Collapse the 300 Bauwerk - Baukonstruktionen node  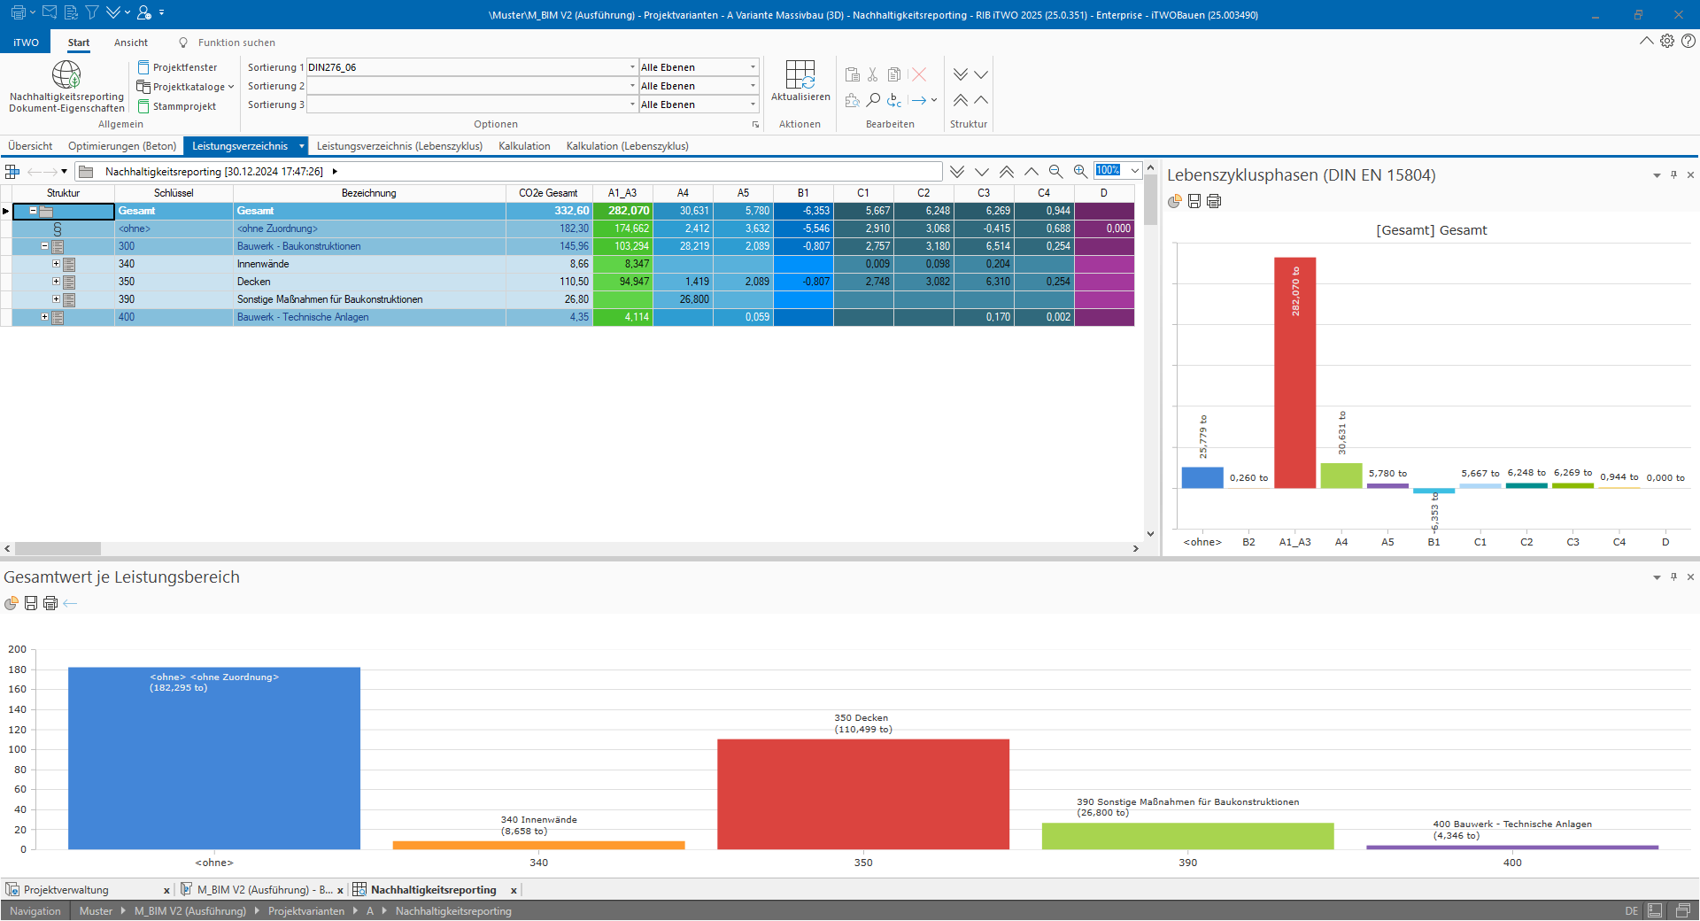coord(44,246)
